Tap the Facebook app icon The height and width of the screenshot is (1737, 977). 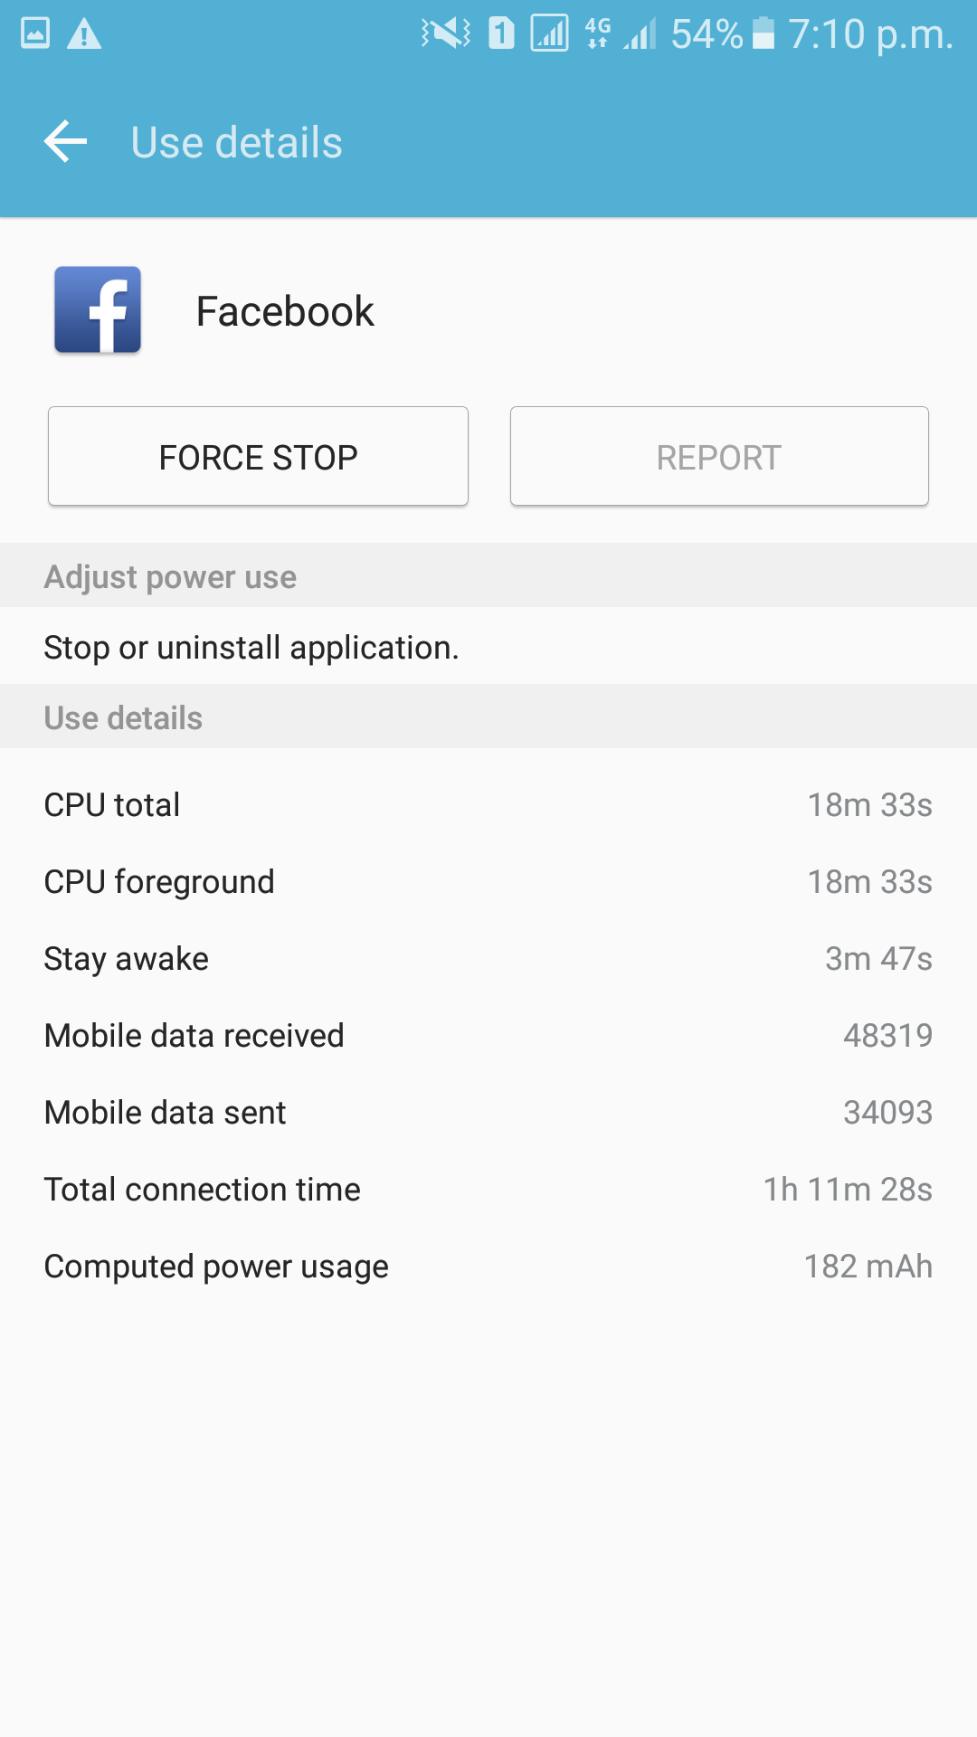point(98,310)
